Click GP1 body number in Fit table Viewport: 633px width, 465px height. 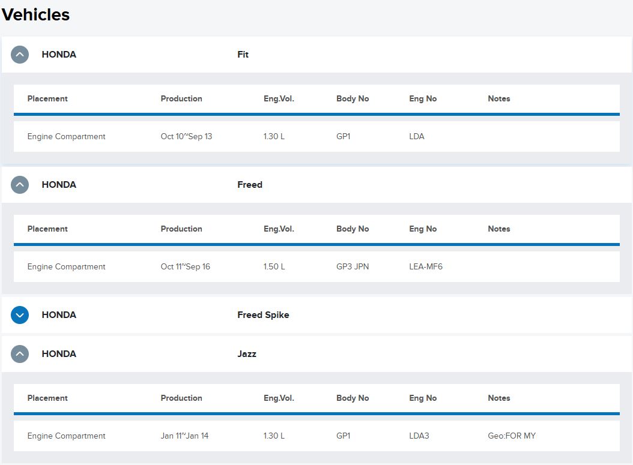[343, 136]
